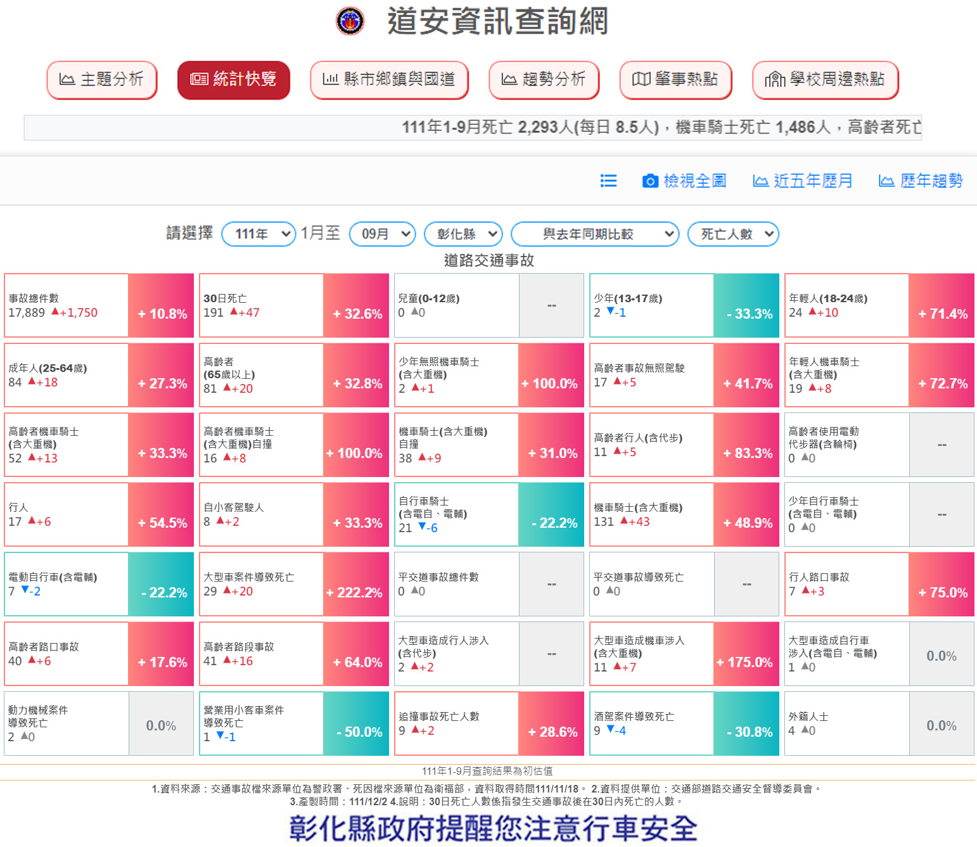
Task: Click the 事故總件數 statistics card
Action: 67,305
